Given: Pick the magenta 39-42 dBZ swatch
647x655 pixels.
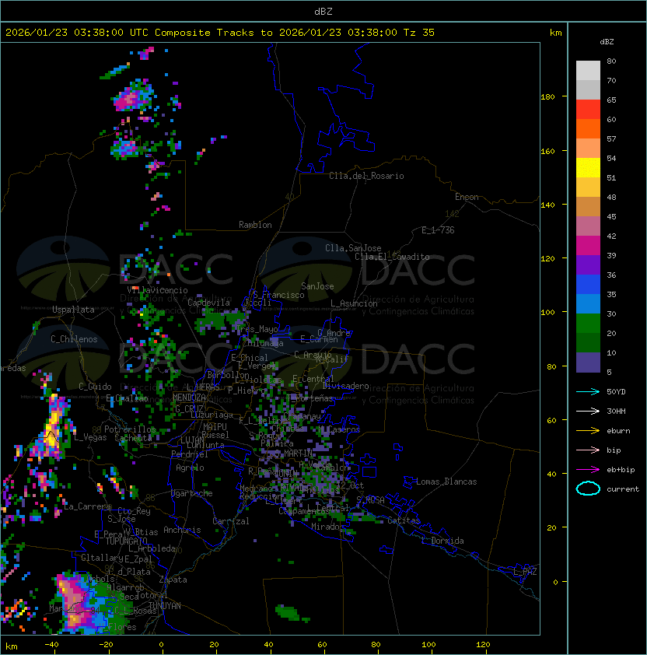Looking at the screenshot, I should (x=588, y=246).
